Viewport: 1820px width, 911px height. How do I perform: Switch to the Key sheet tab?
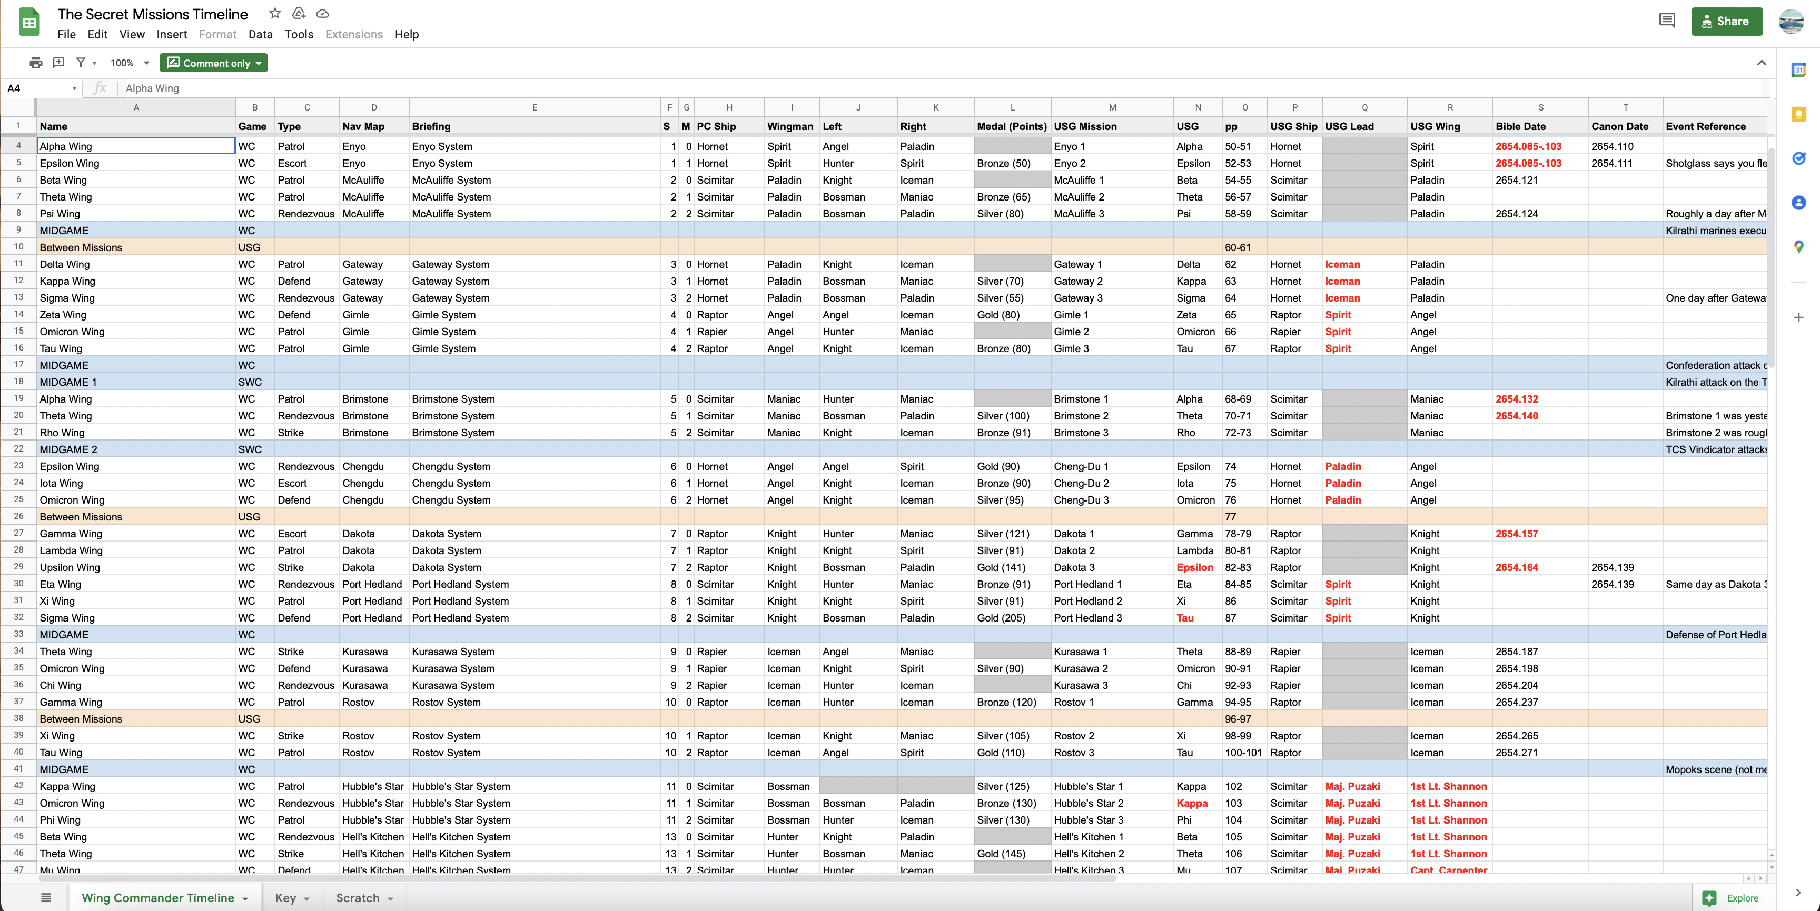click(x=285, y=898)
